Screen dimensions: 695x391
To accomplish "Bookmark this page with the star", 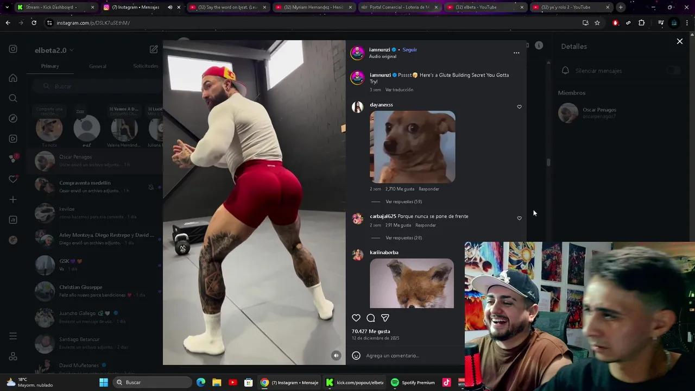I will 597,23.
